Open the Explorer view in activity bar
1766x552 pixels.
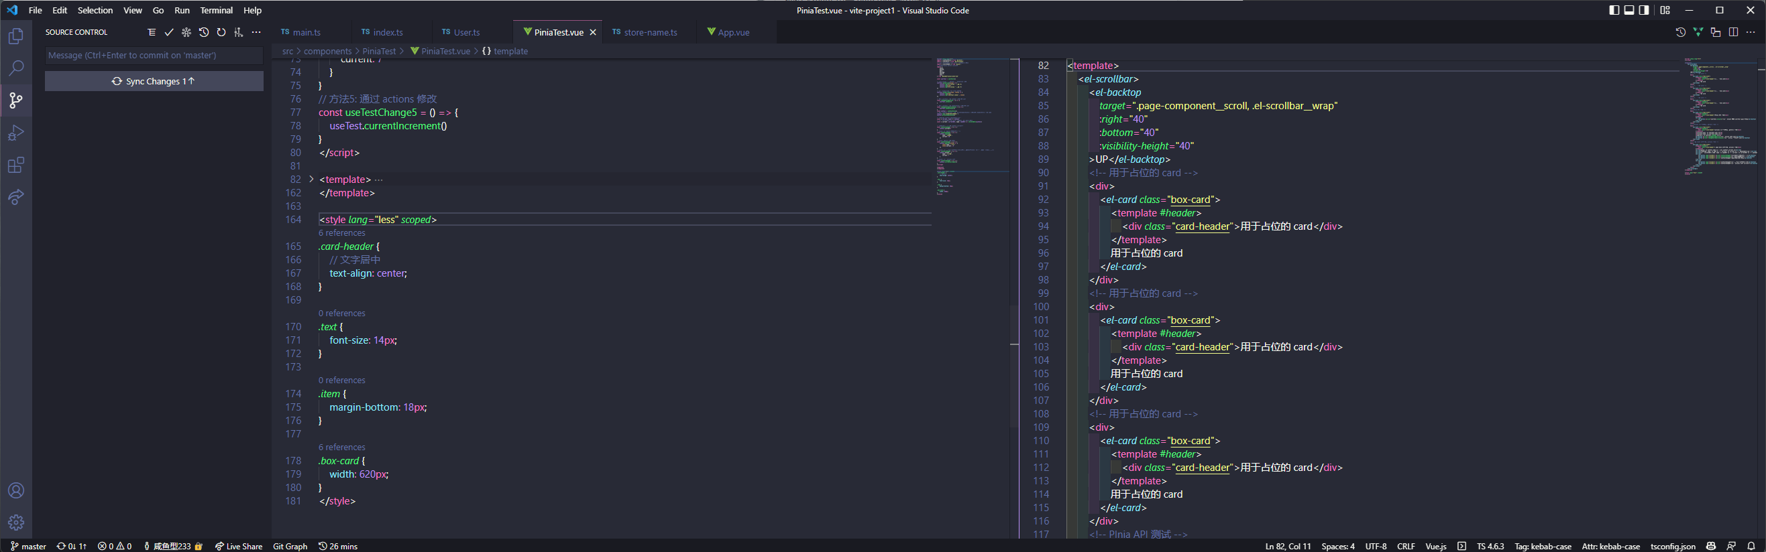[16, 36]
